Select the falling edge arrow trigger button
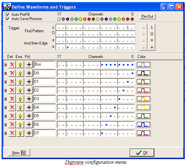188x167 pixels. tap(152, 47)
